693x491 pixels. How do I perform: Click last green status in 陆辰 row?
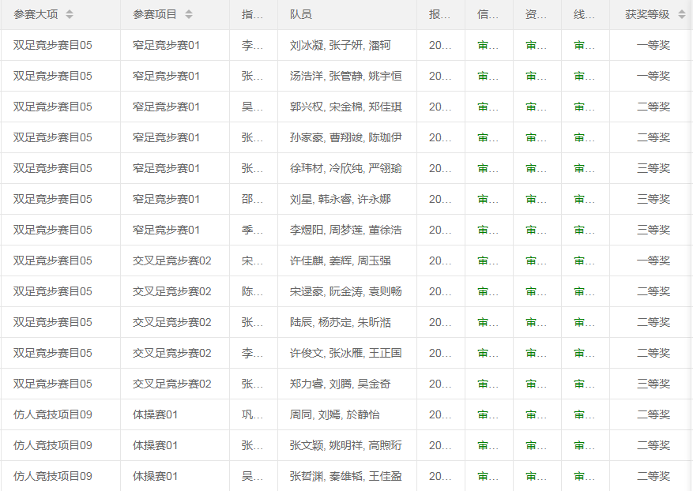(585, 323)
